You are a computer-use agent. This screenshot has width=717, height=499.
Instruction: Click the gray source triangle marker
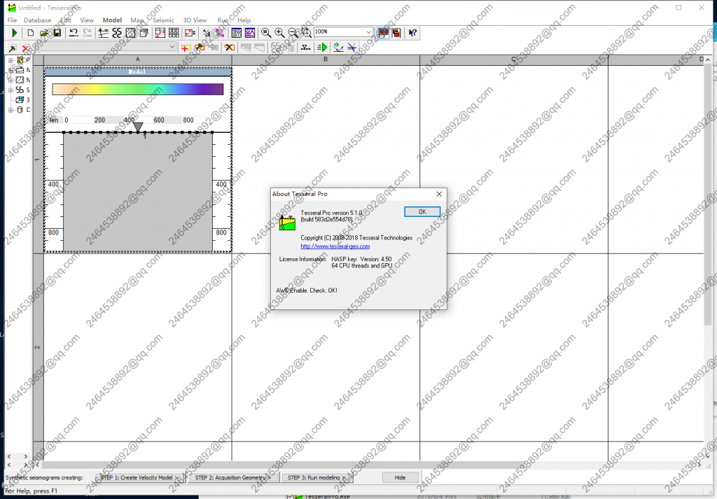[x=138, y=127]
